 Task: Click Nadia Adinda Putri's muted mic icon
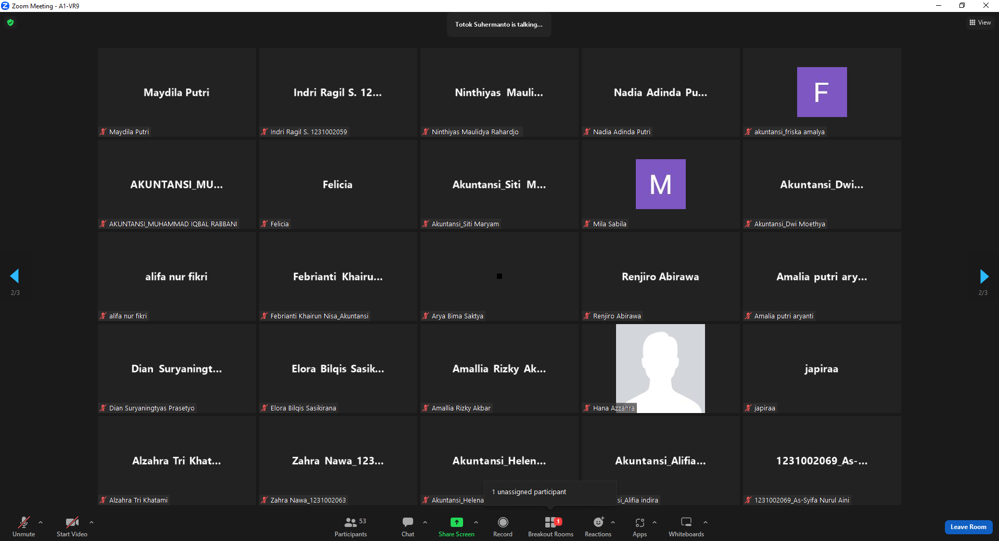(587, 132)
